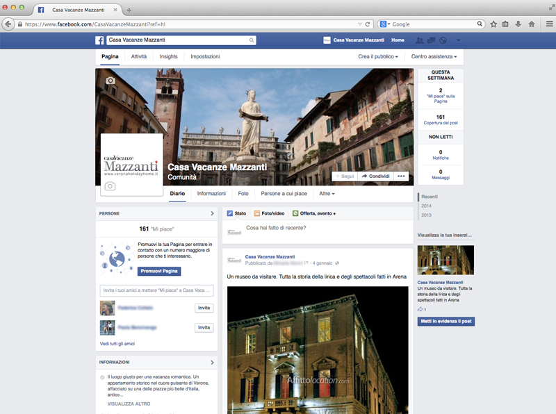Open the Foto tab
This screenshot has height=414, width=556.
243,194
